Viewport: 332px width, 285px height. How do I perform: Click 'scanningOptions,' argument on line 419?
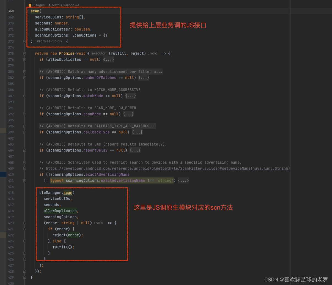pyautogui.click(x=61, y=217)
